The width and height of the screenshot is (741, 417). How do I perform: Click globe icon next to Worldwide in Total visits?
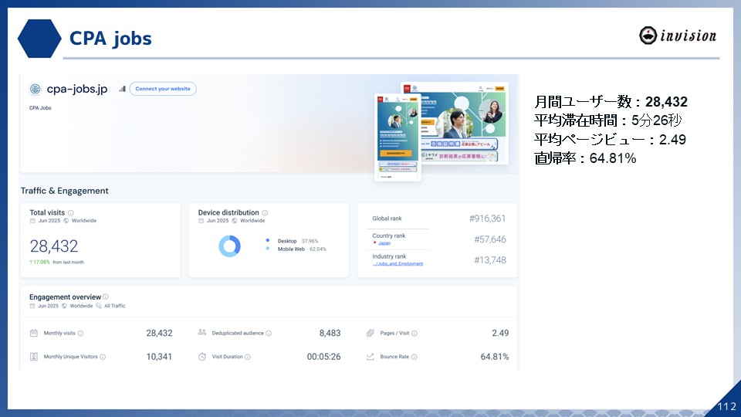(66, 221)
